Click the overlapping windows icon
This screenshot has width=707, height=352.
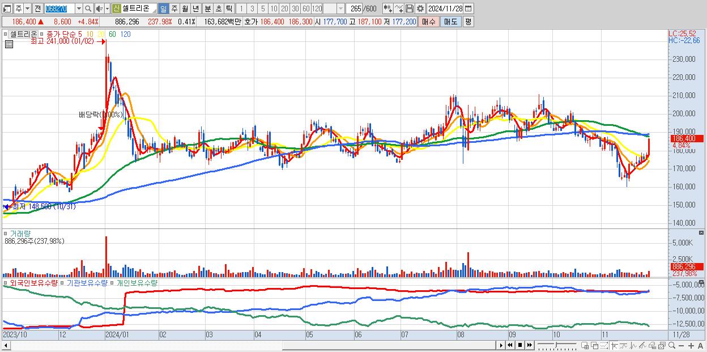tap(595, 345)
